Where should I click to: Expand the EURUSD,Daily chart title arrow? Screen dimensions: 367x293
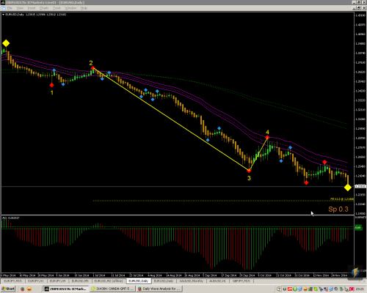tap(3, 15)
